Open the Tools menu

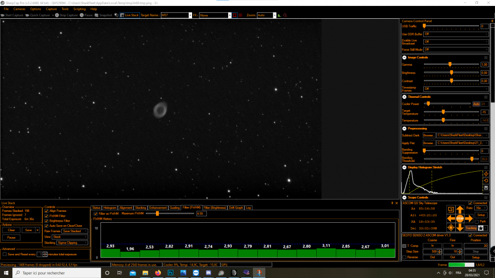(65, 9)
